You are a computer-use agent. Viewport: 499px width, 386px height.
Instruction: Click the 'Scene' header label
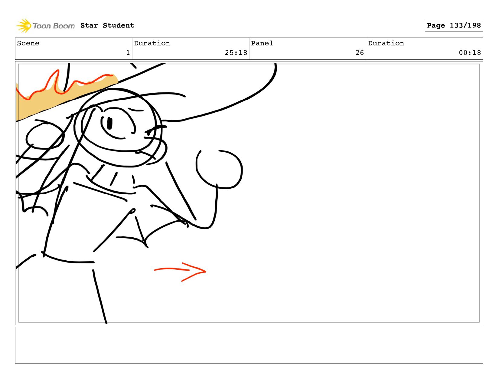28,43
